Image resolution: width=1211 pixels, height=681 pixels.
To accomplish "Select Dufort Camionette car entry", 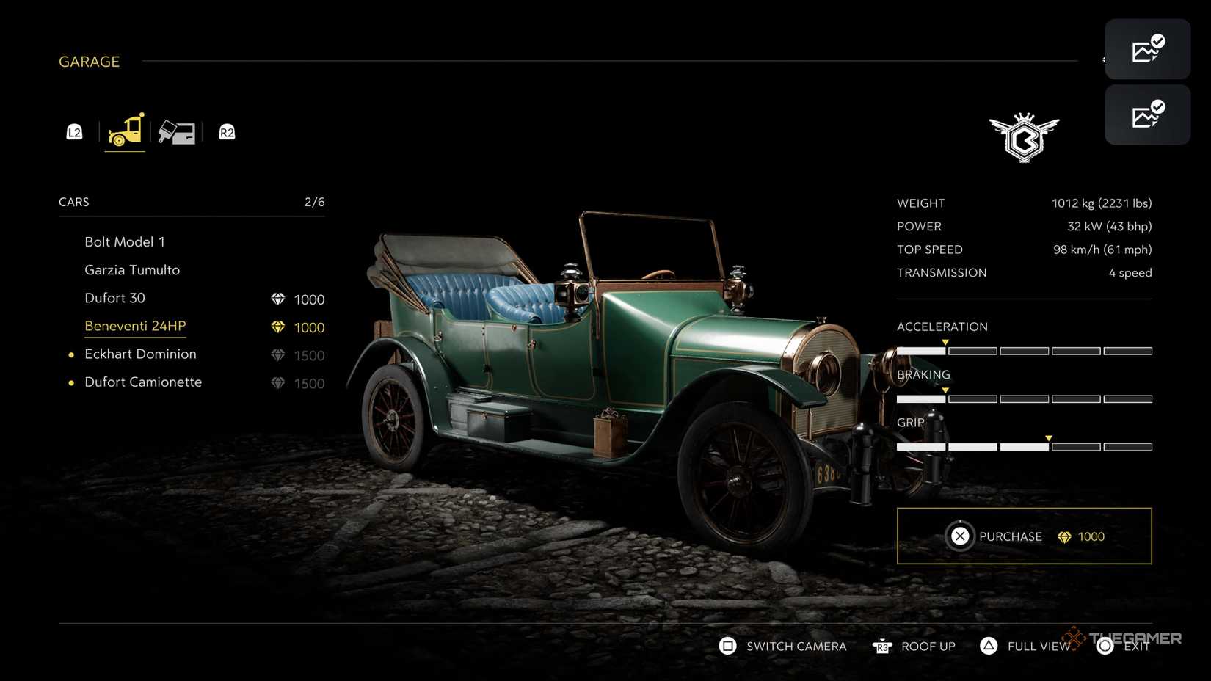I will click(143, 382).
